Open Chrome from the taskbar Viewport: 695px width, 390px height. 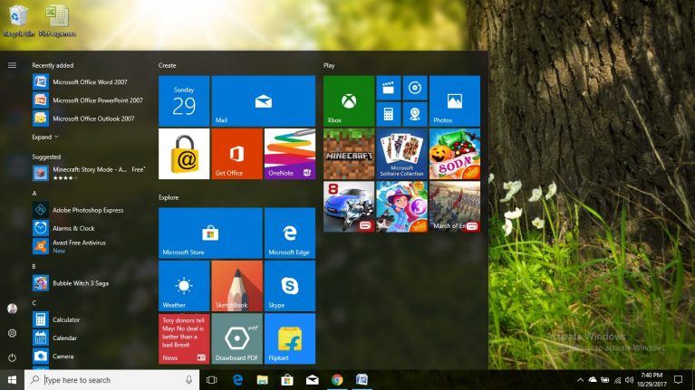(x=337, y=380)
